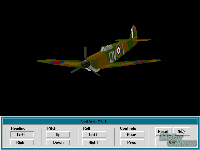Pitch the aircraft with the Down button
Image resolution: width=200 pixels, height=150 pixels.
[58, 142]
